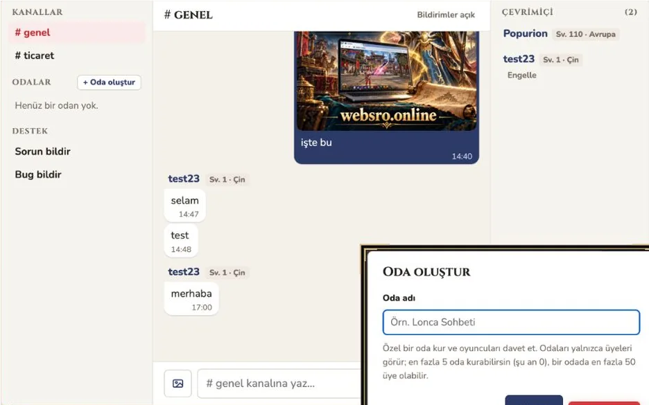Focus the Oda adı input field

[511, 323]
